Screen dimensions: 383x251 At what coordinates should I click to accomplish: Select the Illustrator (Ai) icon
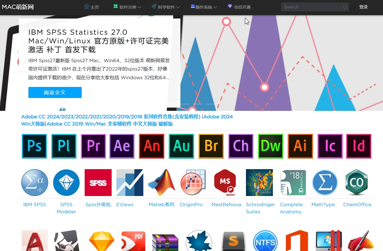(300, 146)
